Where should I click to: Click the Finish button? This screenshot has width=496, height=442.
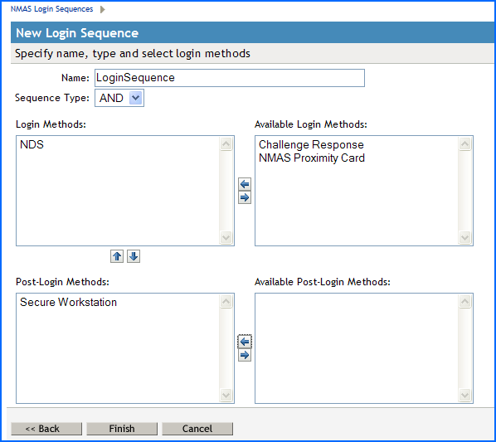click(x=122, y=429)
